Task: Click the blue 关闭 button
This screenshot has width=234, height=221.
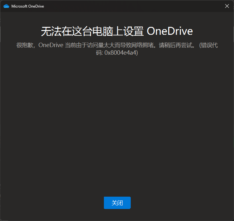Action: pyautogui.click(x=117, y=203)
